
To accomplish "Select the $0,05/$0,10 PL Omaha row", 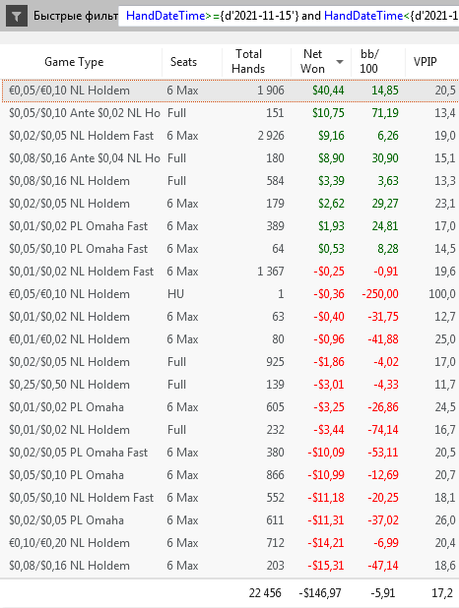I will click(229, 475).
